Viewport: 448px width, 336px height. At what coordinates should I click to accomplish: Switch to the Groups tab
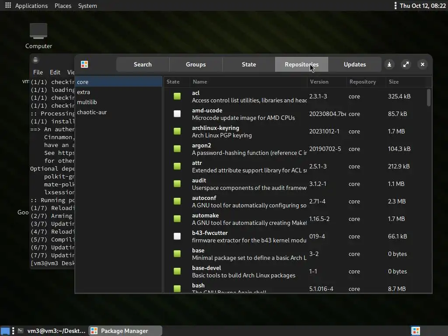[196, 64]
